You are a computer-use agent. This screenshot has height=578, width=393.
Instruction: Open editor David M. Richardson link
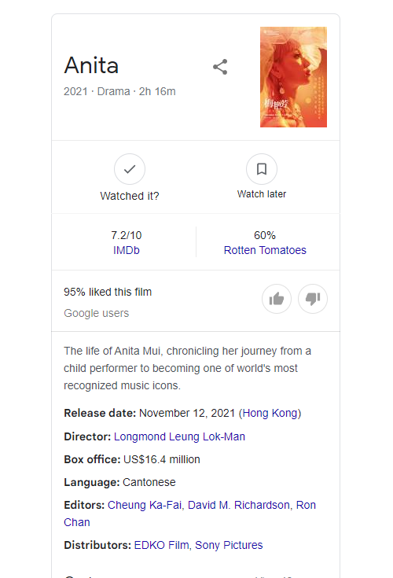239,505
